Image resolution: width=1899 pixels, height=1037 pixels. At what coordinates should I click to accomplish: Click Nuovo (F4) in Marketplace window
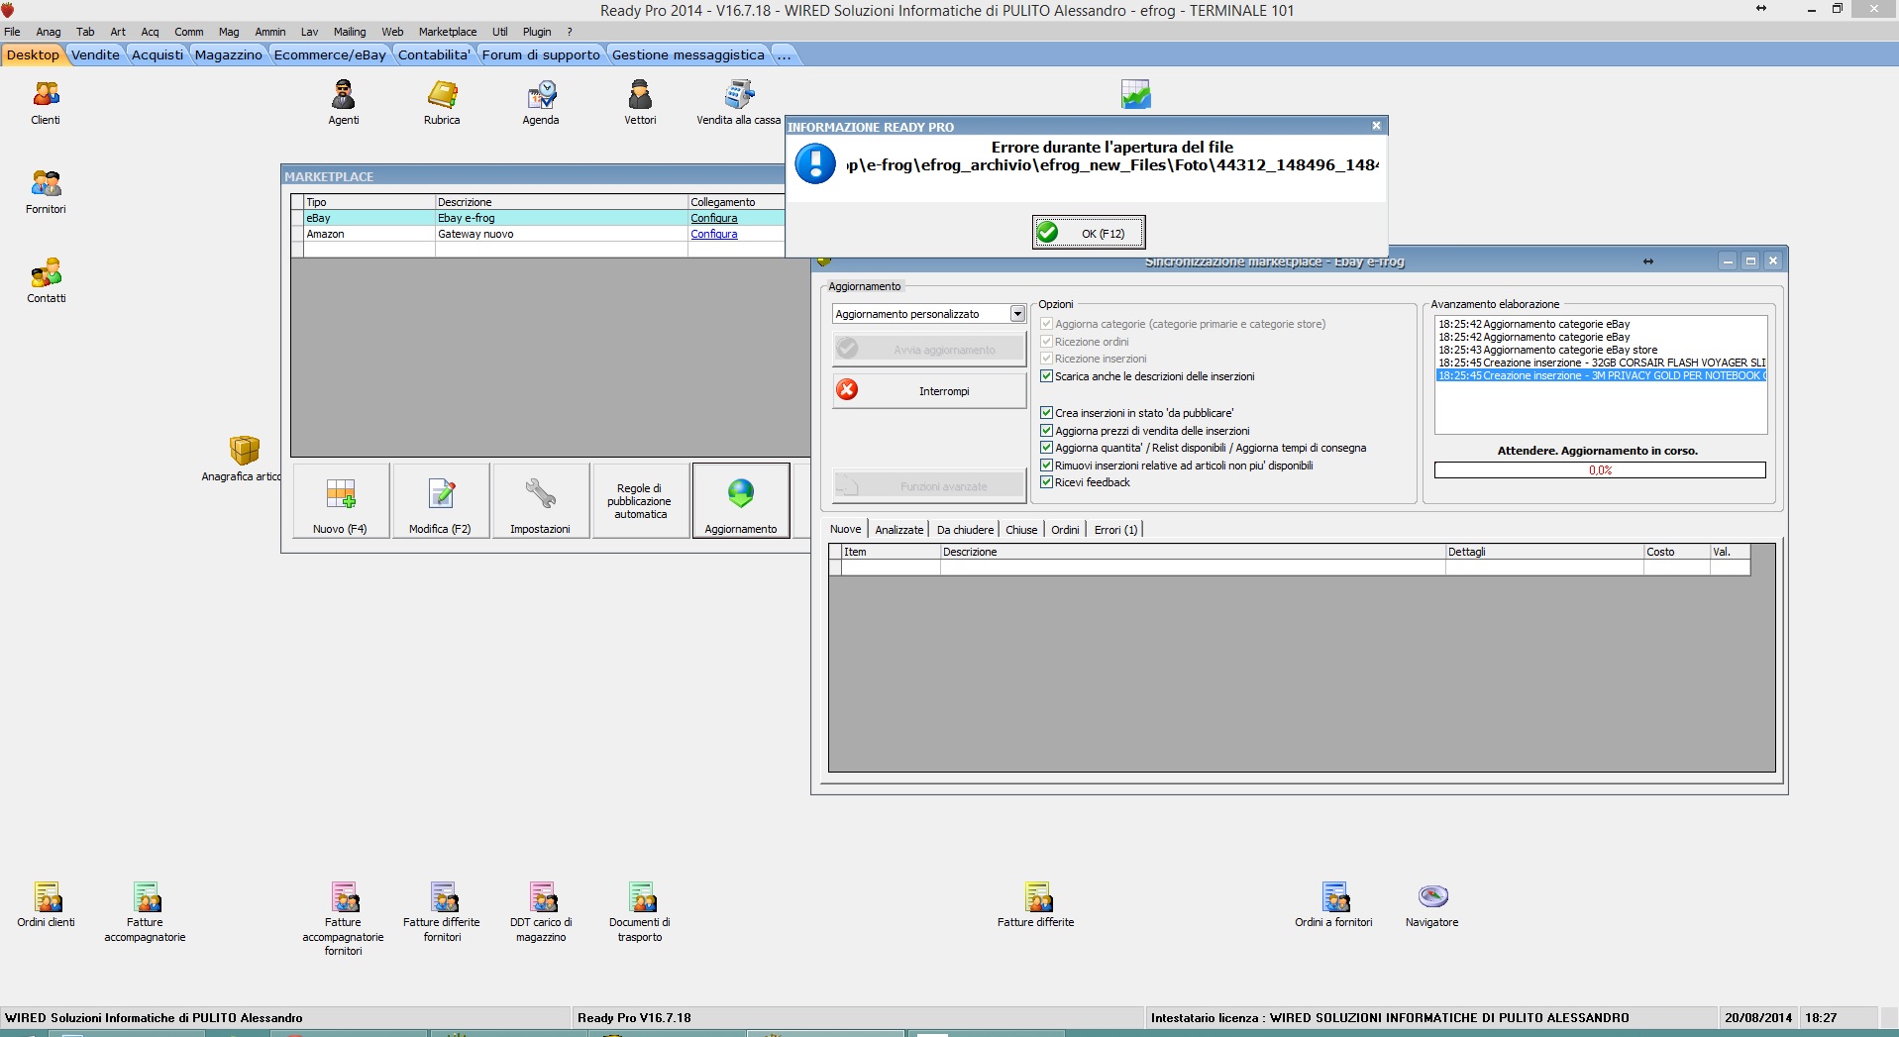point(341,500)
